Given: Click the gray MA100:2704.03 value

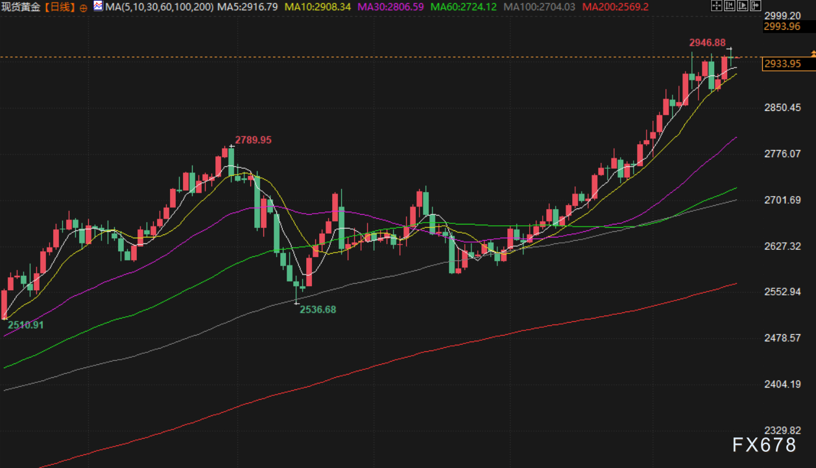Looking at the screenshot, I should [x=540, y=7].
